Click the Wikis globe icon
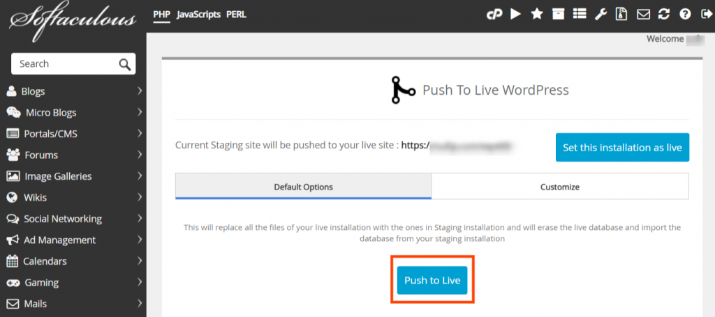The height and width of the screenshot is (317, 715). click(12, 198)
